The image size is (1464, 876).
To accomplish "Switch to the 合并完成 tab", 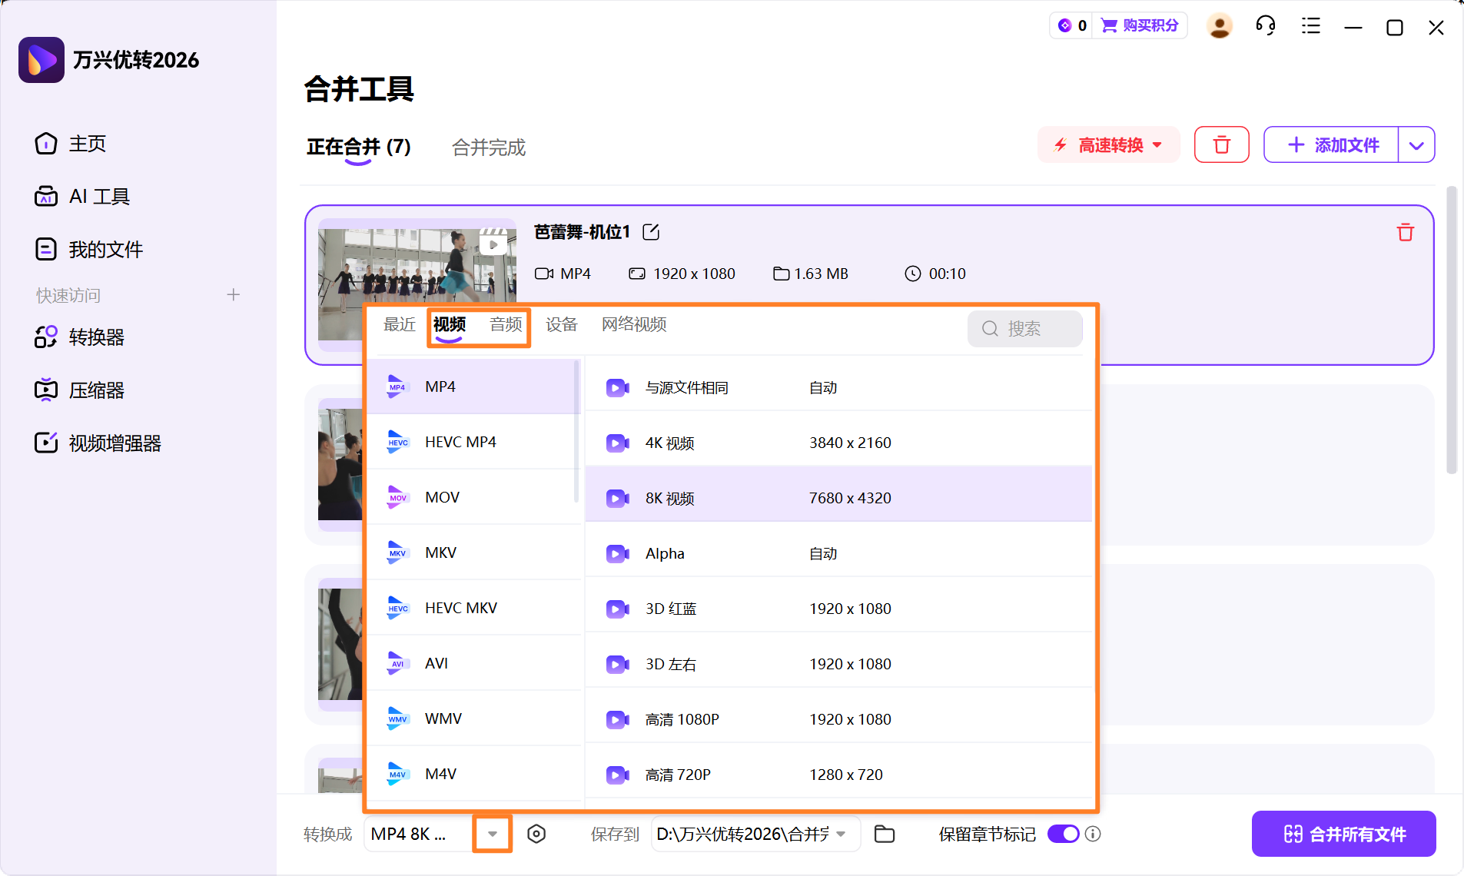I will coord(488,148).
